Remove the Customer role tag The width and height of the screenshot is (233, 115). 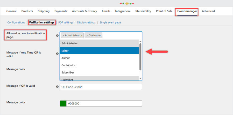pyautogui.click(x=87, y=36)
